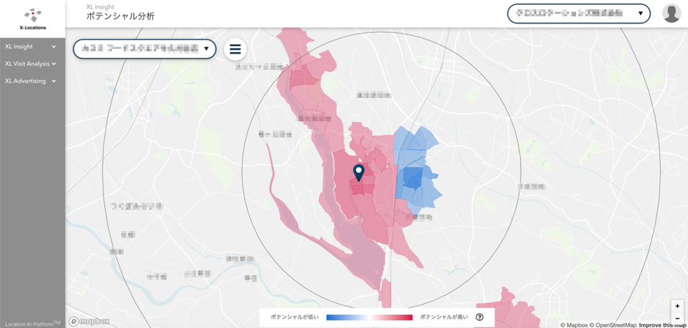Click the © Mapbox attribution link

(x=574, y=325)
